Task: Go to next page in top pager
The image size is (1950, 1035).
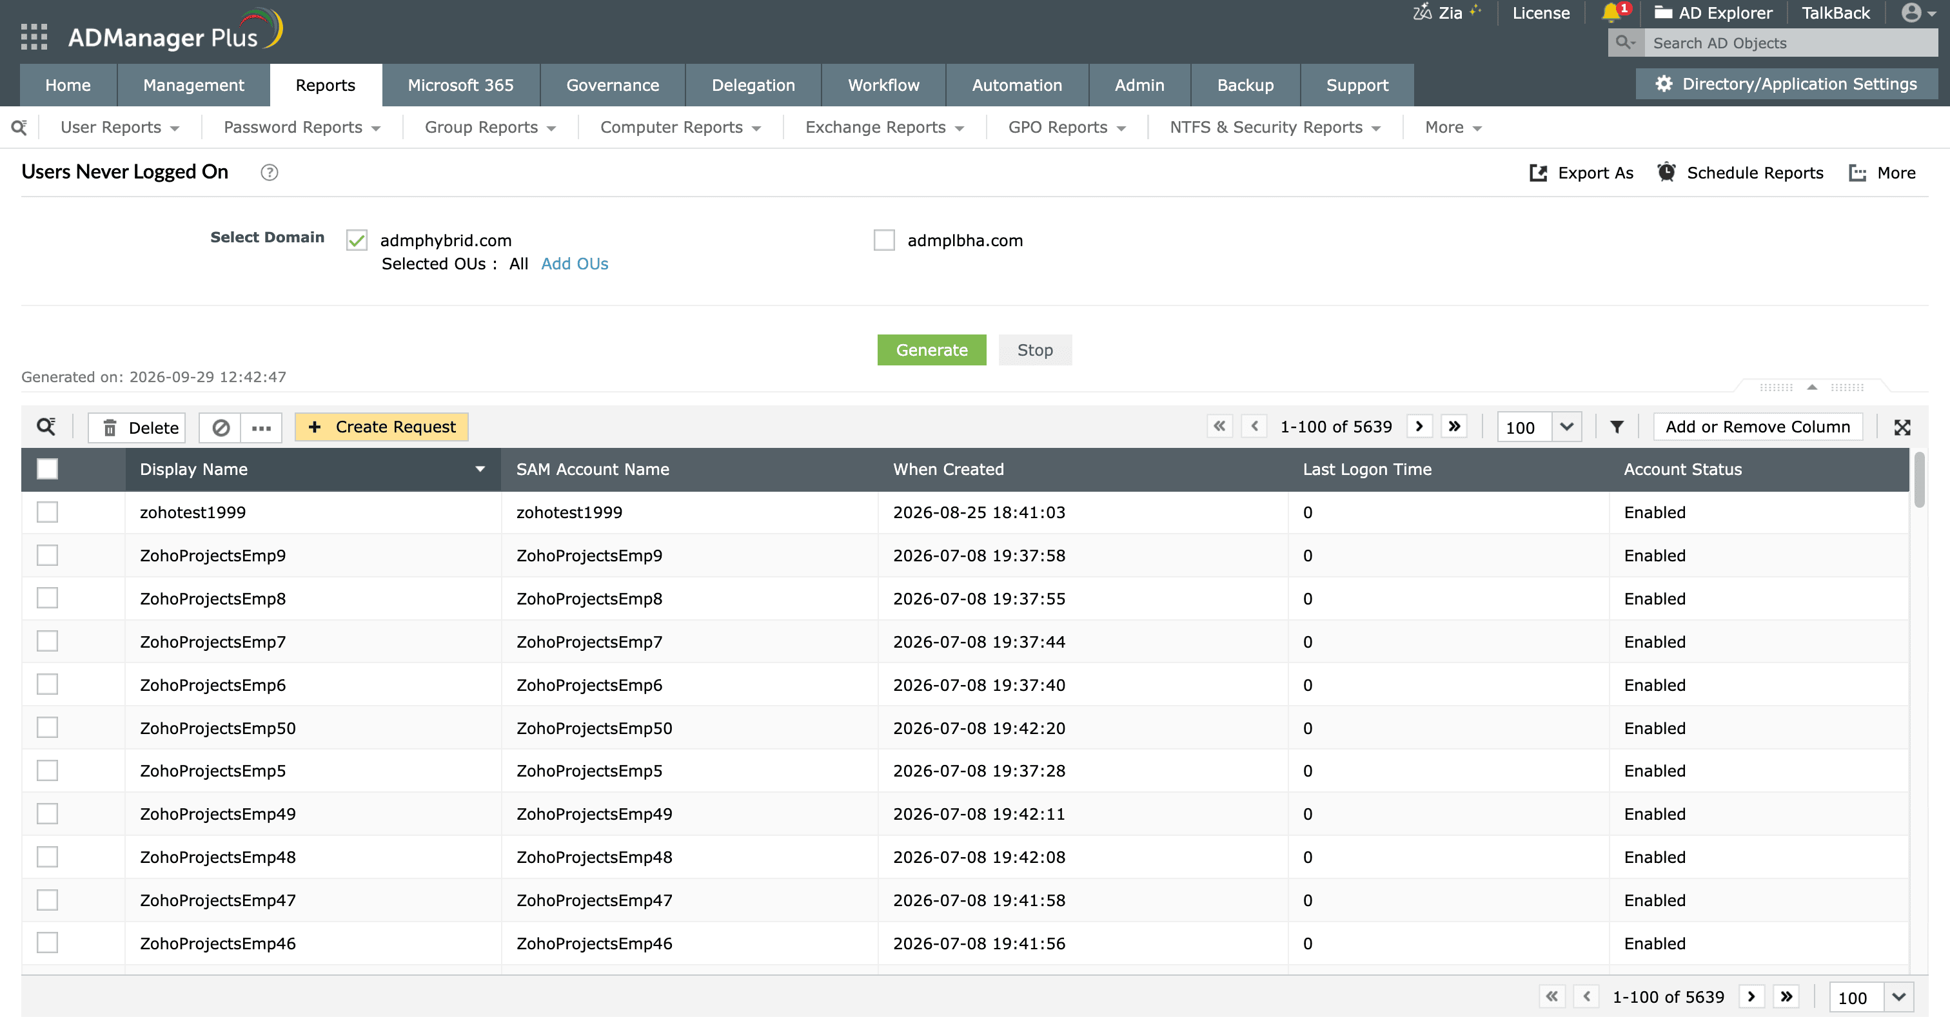Action: pos(1419,427)
